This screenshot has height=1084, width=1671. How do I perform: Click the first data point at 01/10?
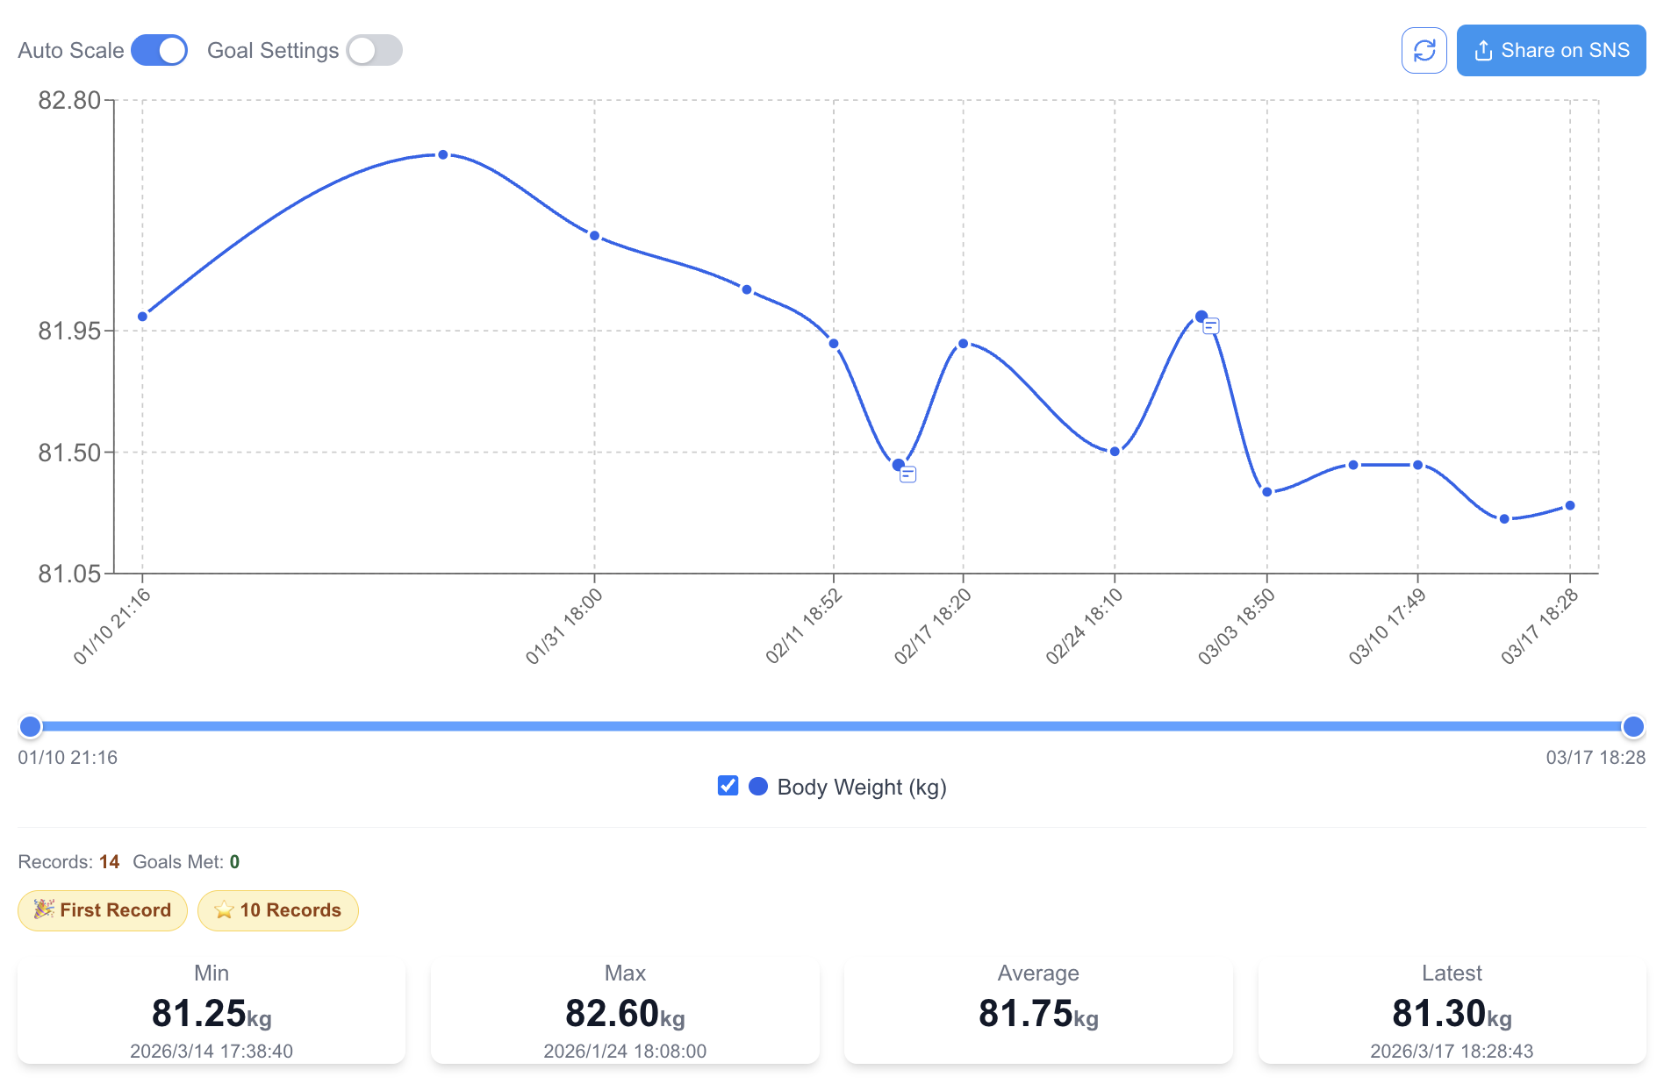pyautogui.click(x=143, y=317)
